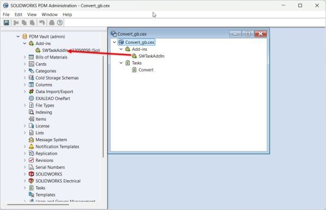Open the Window menu
This screenshot has height=210, width=326.
point(49,15)
